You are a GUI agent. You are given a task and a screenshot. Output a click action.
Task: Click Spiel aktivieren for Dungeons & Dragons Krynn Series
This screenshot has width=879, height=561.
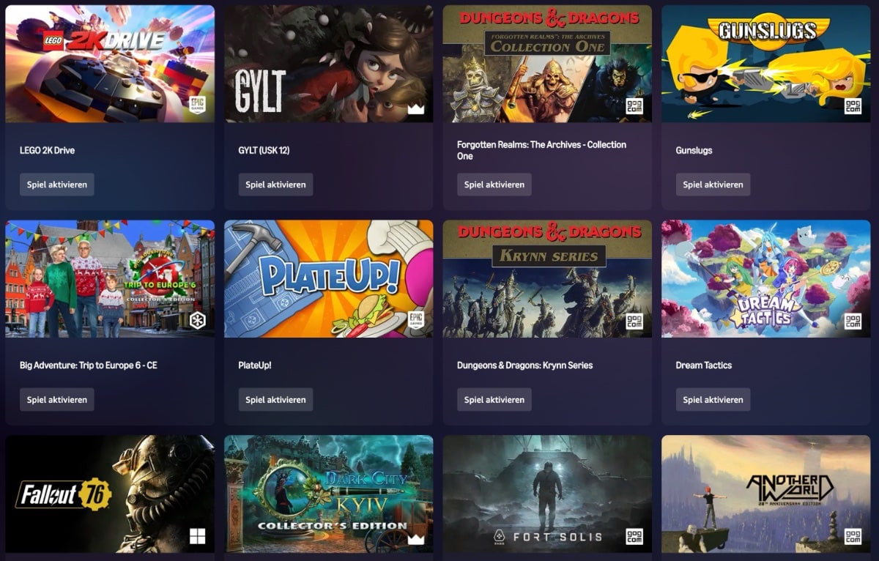tap(494, 400)
